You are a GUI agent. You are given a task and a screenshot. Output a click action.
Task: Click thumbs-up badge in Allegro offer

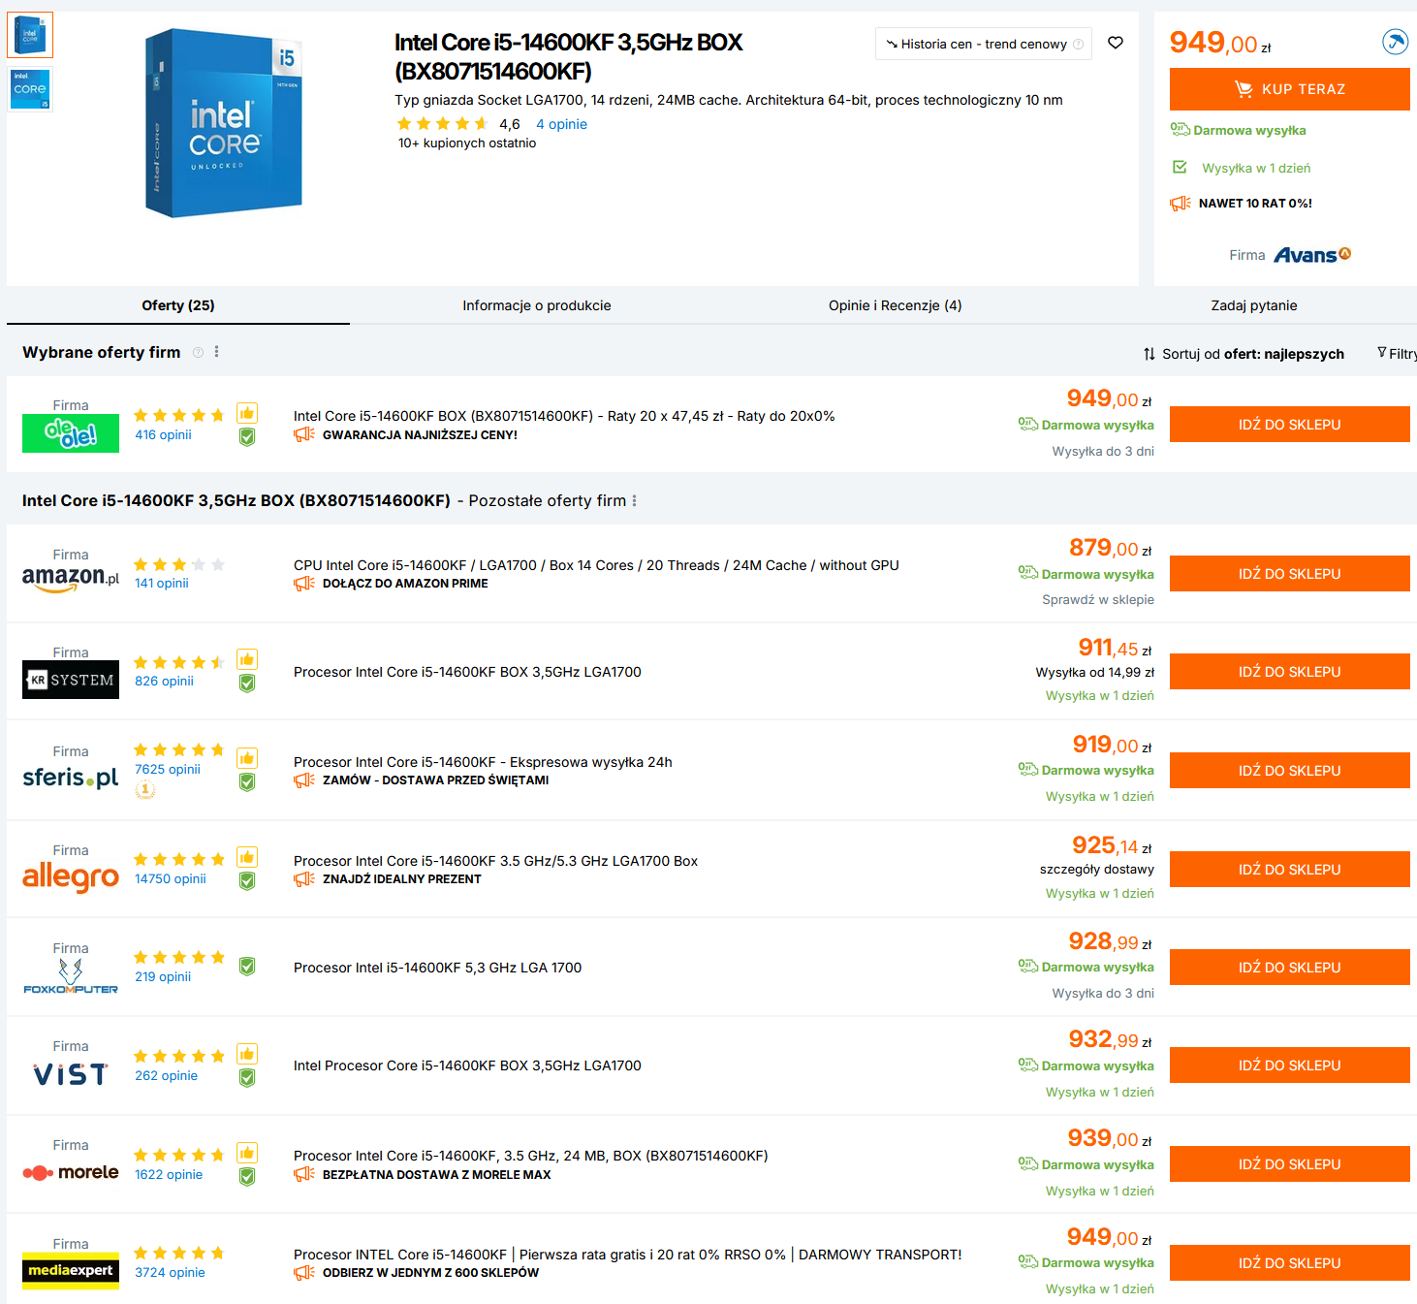click(x=247, y=857)
